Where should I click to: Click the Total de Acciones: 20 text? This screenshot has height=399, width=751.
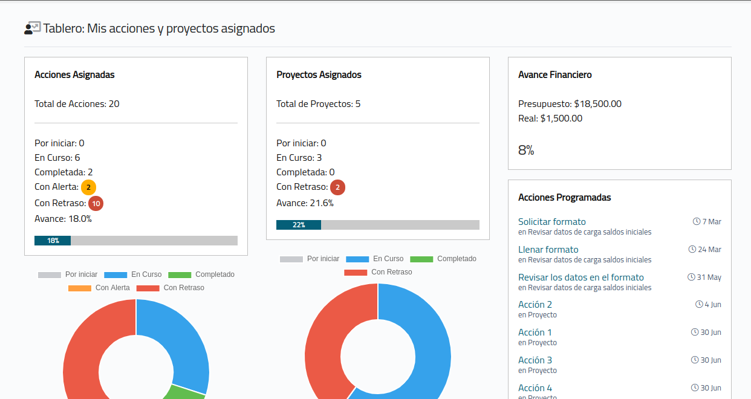pos(77,104)
